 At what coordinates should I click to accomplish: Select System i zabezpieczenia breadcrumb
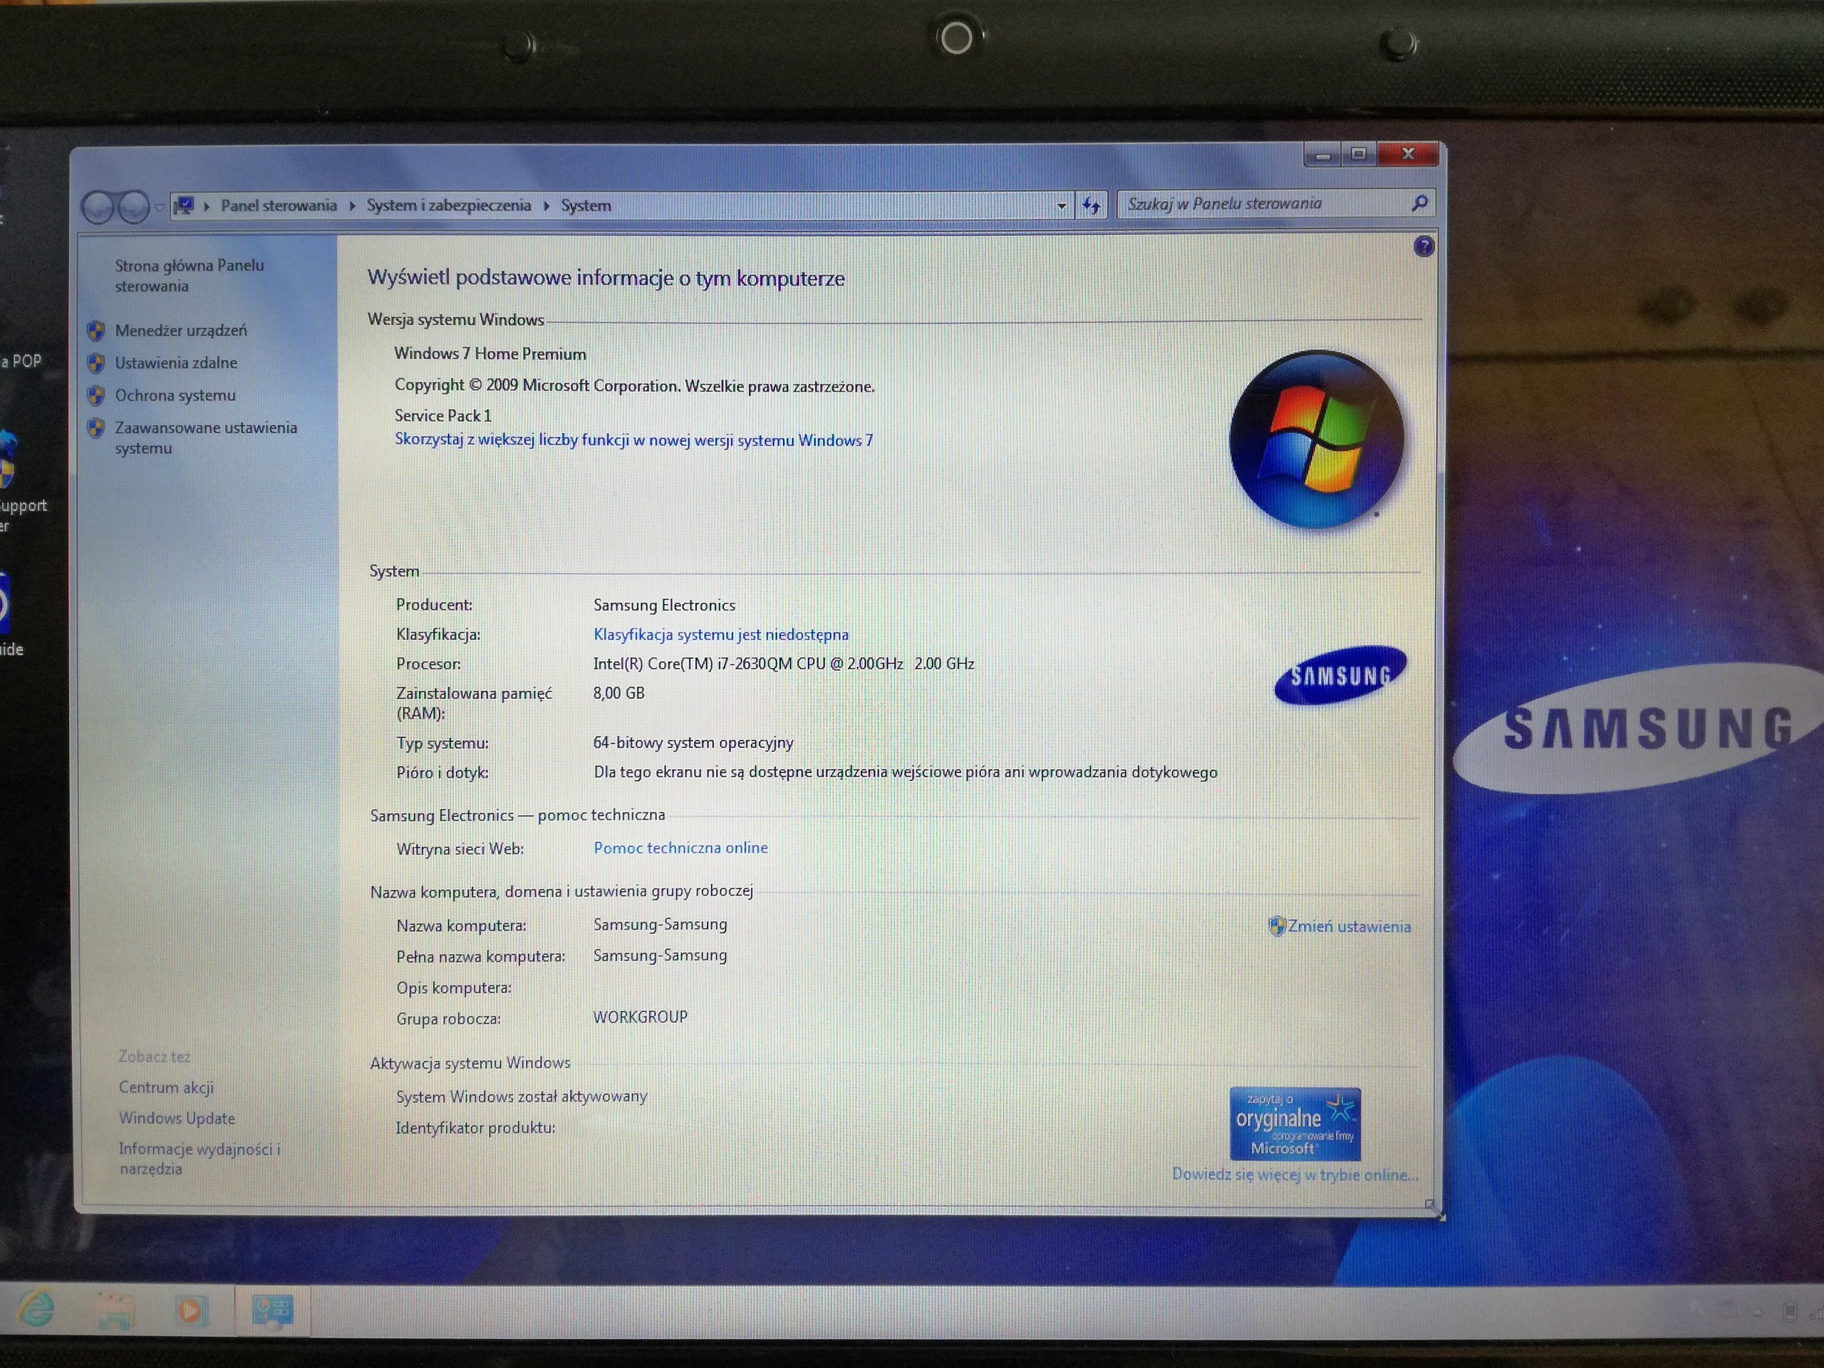449,205
